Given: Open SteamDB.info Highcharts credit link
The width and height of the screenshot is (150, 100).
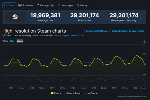Looking at the screenshot, I should (x=132, y=96).
